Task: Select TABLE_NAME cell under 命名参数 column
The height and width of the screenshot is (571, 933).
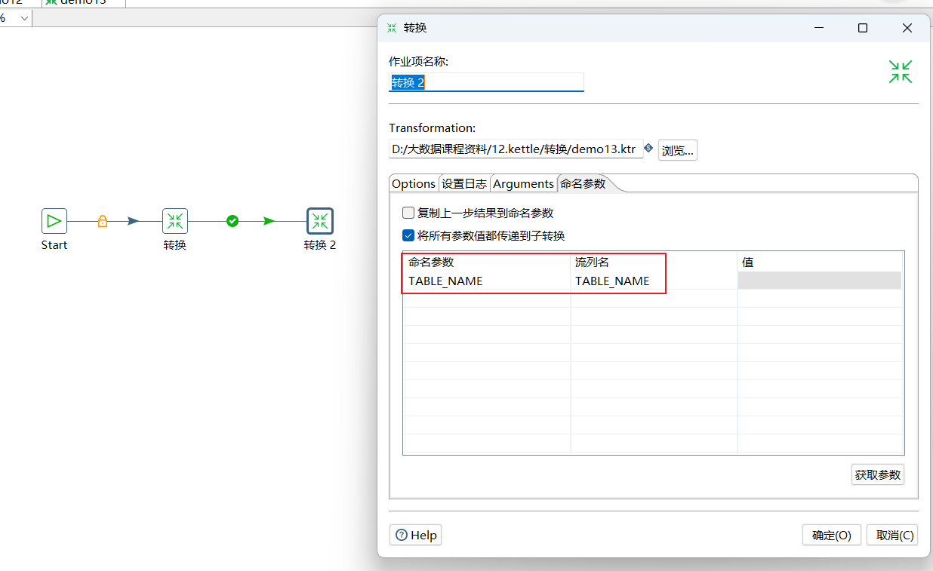Action: point(487,281)
